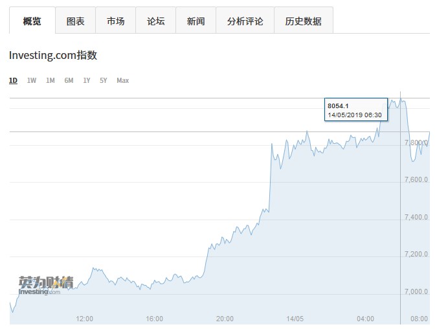Image resolution: width=437 pixels, height=329 pixels.
Task: Display the Max time range
Action: point(122,80)
